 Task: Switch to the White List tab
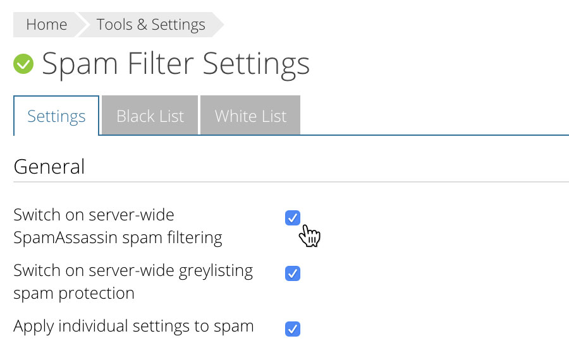[x=250, y=115]
